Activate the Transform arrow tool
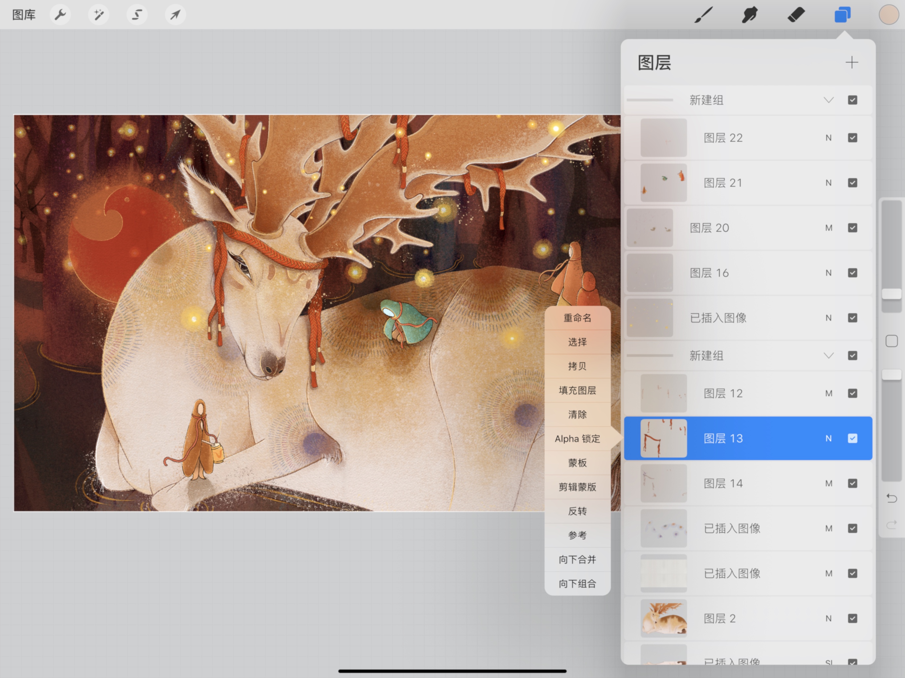 pos(175,15)
